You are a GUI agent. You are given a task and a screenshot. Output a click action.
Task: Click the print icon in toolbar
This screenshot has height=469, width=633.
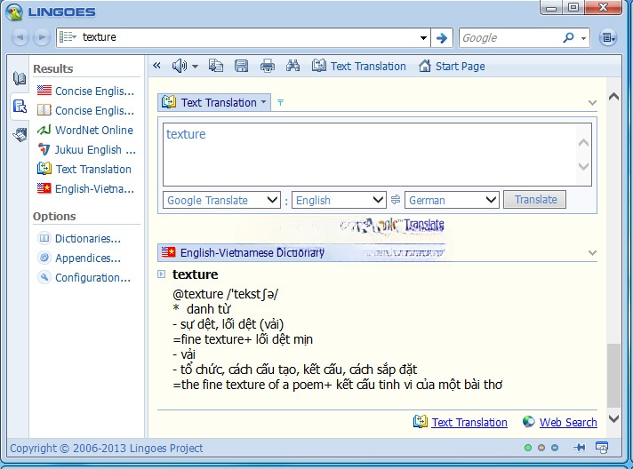pos(268,66)
